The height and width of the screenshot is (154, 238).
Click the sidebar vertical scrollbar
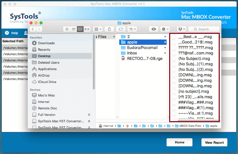[94, 62]
